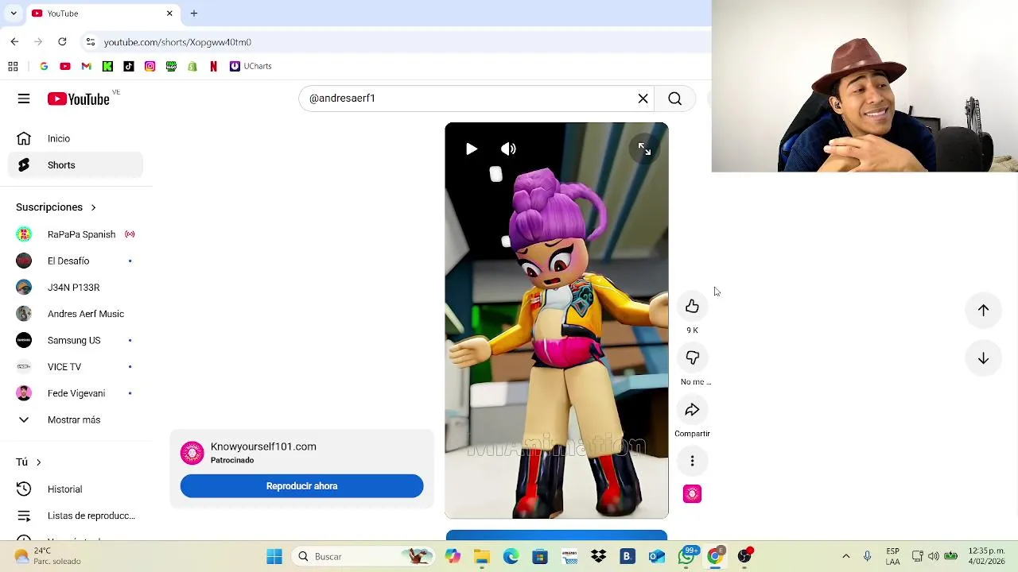The height and width of the screenshot is (572, 1018).
Task: Open the Kick bookmark
Action: pos(107,66)
